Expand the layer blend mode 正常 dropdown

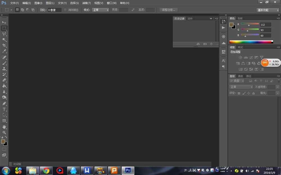tap(241, 87)
